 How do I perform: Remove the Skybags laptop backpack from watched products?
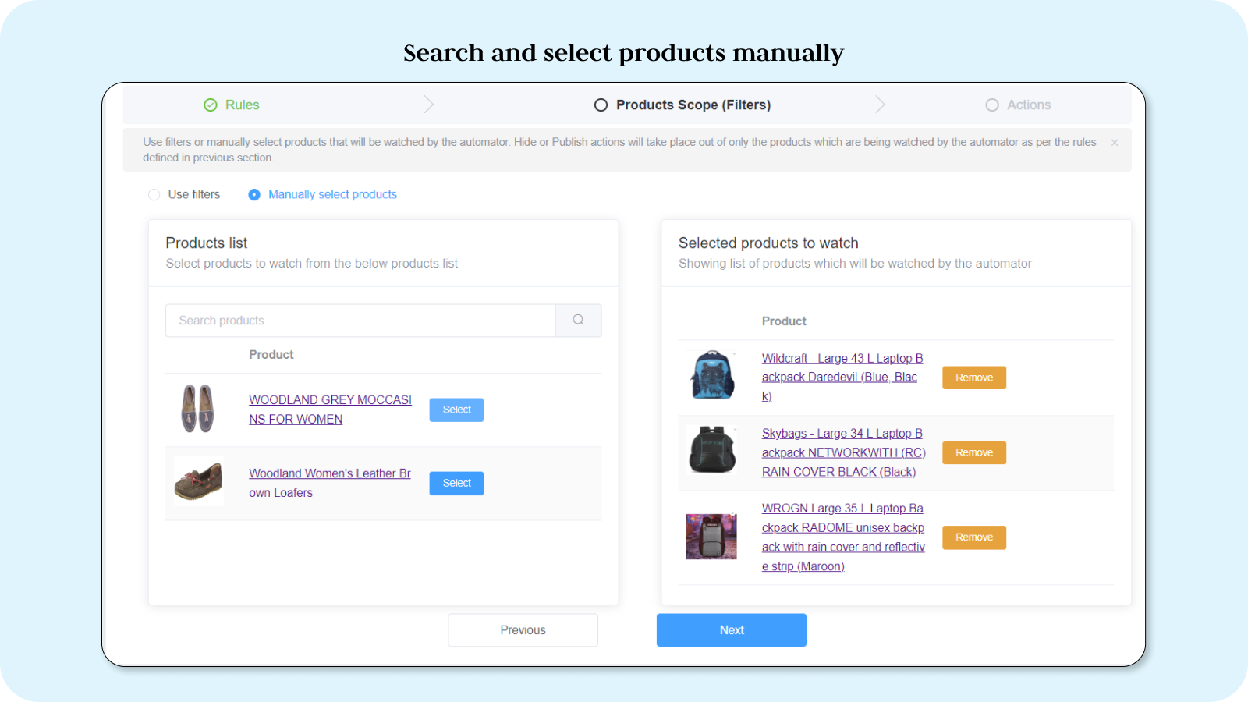pos(973,452)
